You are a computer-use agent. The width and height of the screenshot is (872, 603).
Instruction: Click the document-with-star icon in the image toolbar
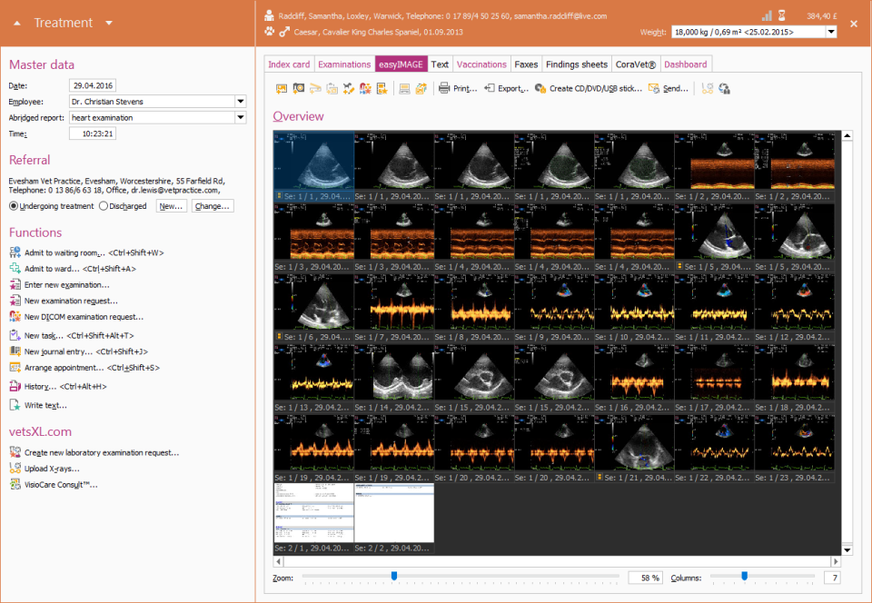click(x=382, y=88)
